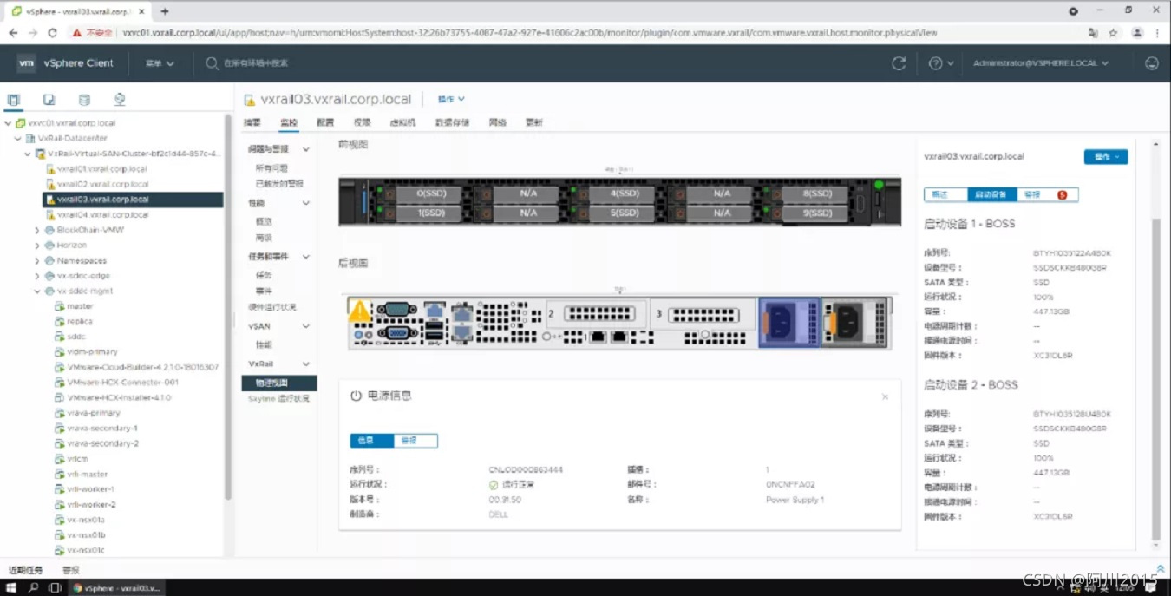Select the blue highlighted power supply in rear view
The height and width of the screenshot is (596, 1171).
tap(788, 323)
